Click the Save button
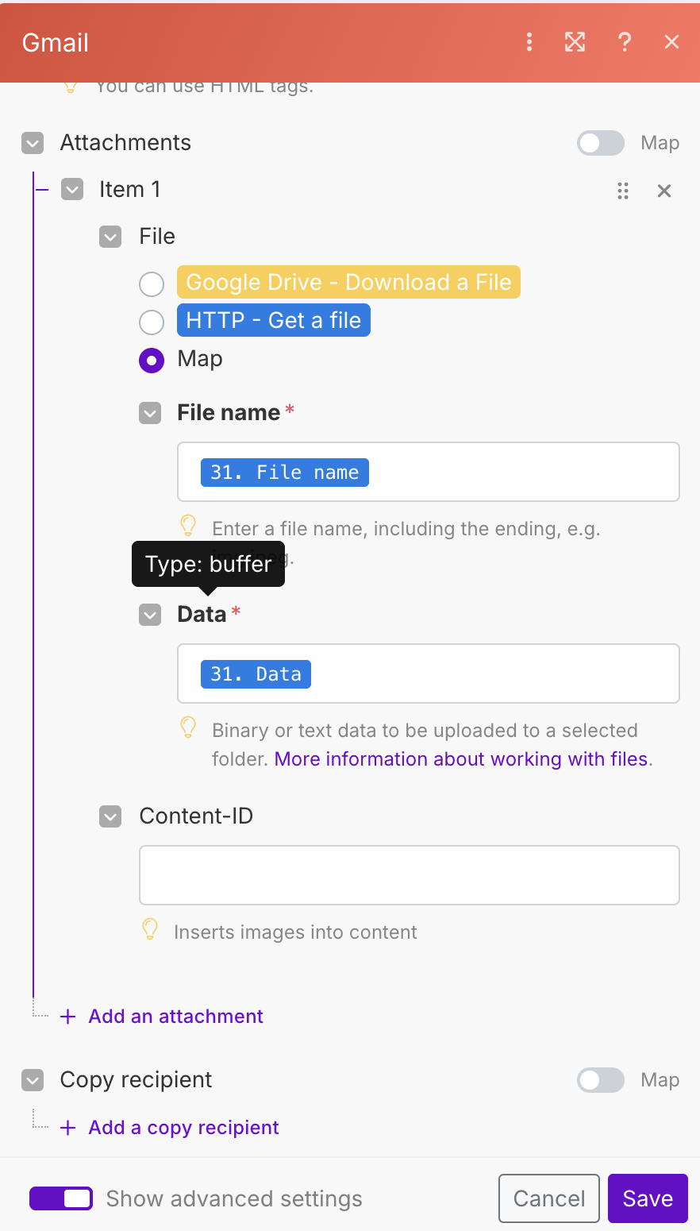The width and height of the screenshot is (700, 1231). click(x=648, y=1198)
